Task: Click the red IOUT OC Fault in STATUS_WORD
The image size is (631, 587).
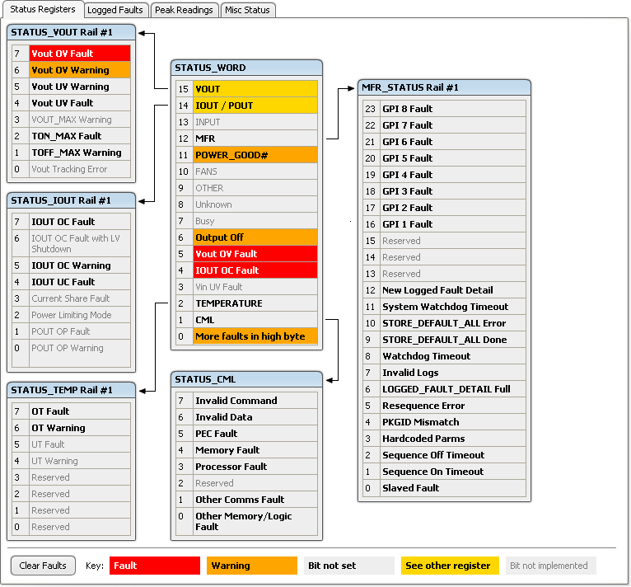Action: pyautogui.click(x=255, y=270)
